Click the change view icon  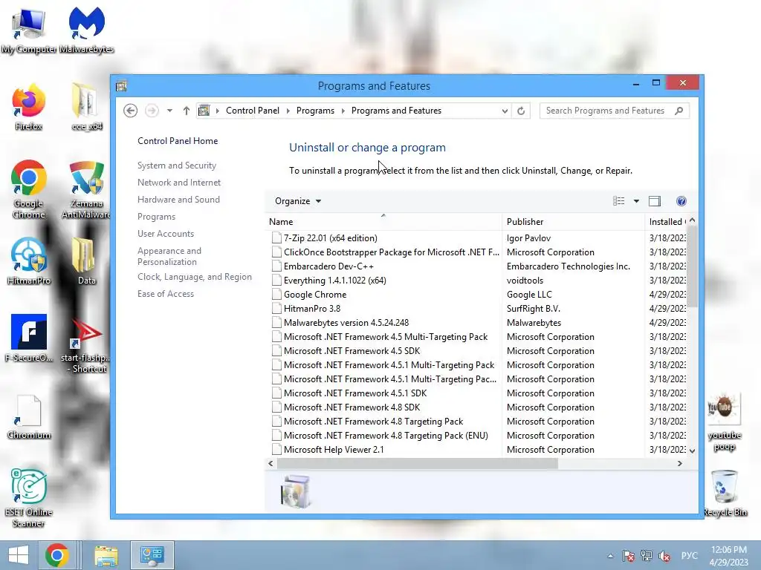619,200
